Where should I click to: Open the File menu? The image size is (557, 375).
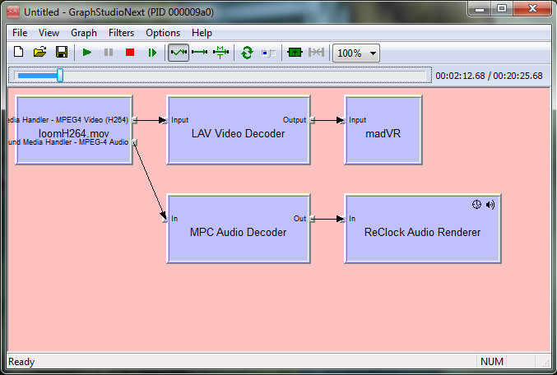(20, 33)
